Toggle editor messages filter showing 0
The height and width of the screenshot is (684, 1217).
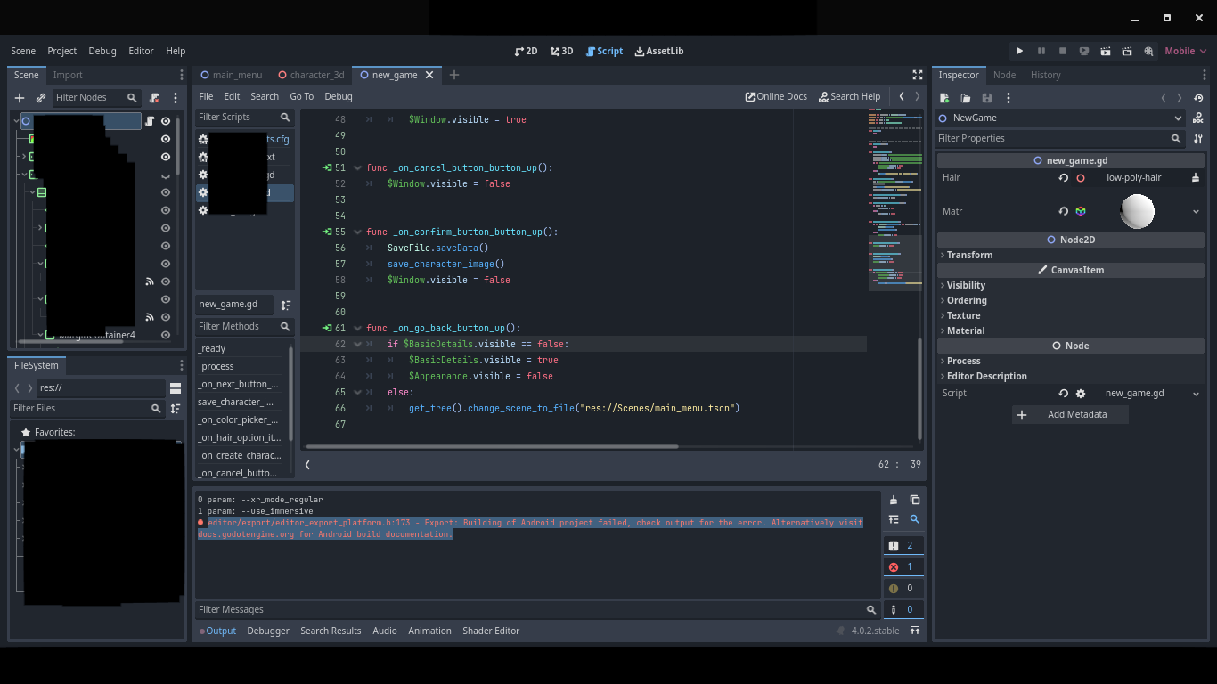903,609
